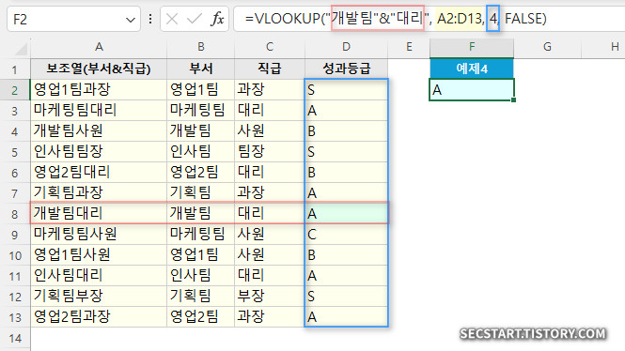Image resolution: width=625 pixels, height=351 pixels.
Task: Click cell 기획팀부장 in column A
Action: (99, 297)
